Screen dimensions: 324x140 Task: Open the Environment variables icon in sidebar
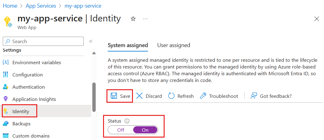coord(6,62)
